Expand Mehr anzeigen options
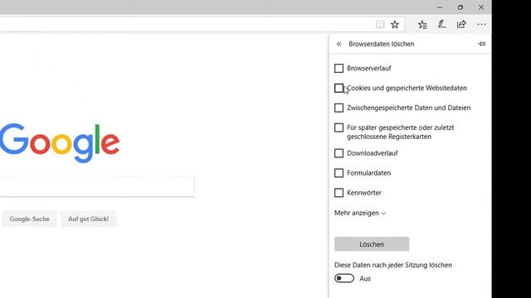531x298 pixels. pyautogui.click(x=360, y=214)
